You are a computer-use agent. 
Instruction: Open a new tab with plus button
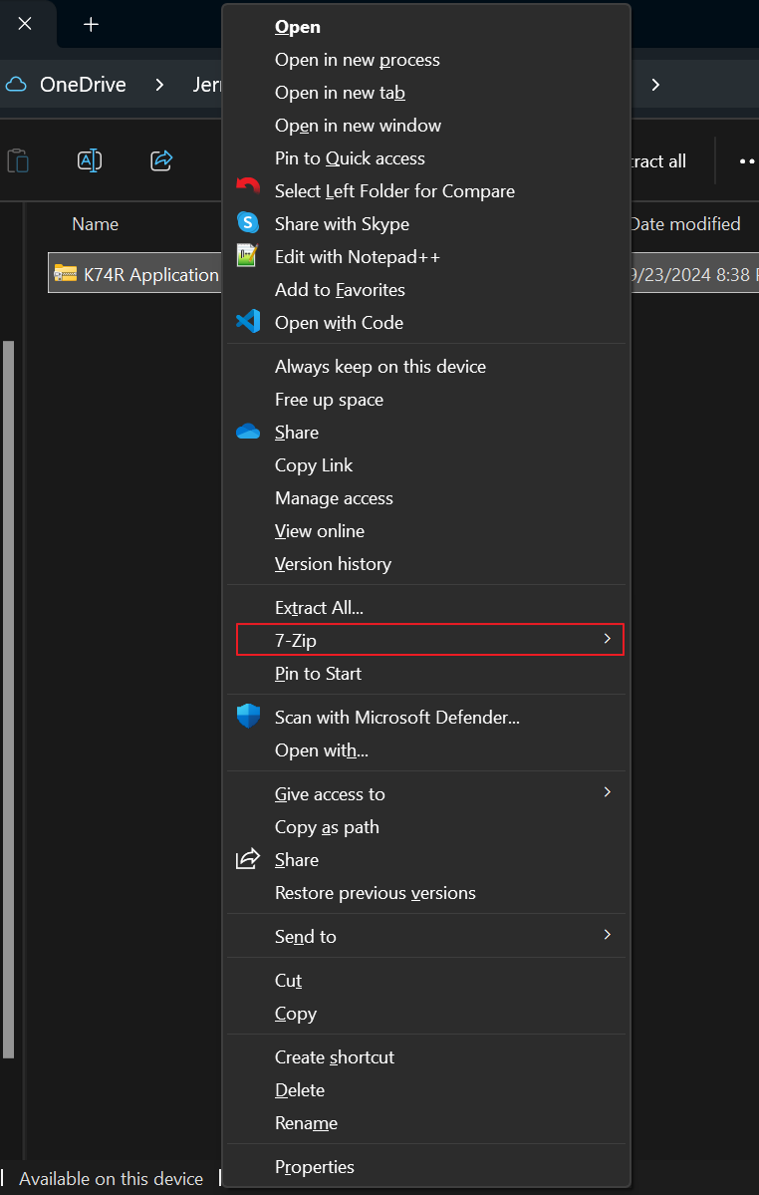pos(91,24)
